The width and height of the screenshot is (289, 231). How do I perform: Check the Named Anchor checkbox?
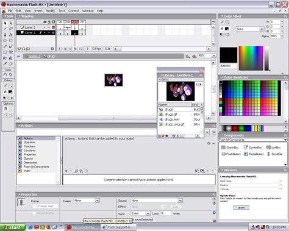click(34, 213)
